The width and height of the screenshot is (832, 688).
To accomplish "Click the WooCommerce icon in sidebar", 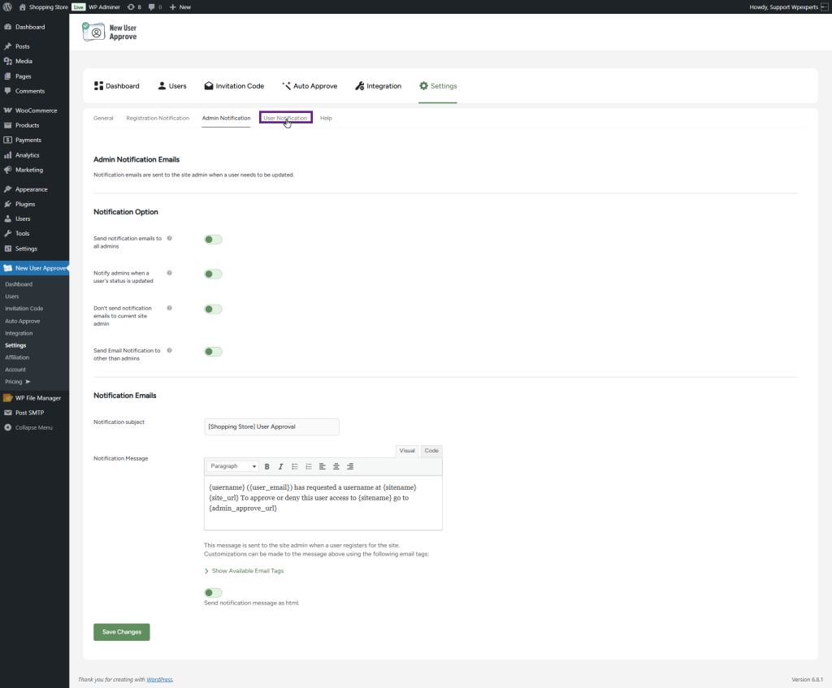I will coord(8,110).
